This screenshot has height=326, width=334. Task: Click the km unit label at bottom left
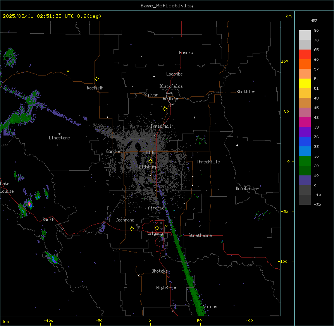(x=6, y=321)
